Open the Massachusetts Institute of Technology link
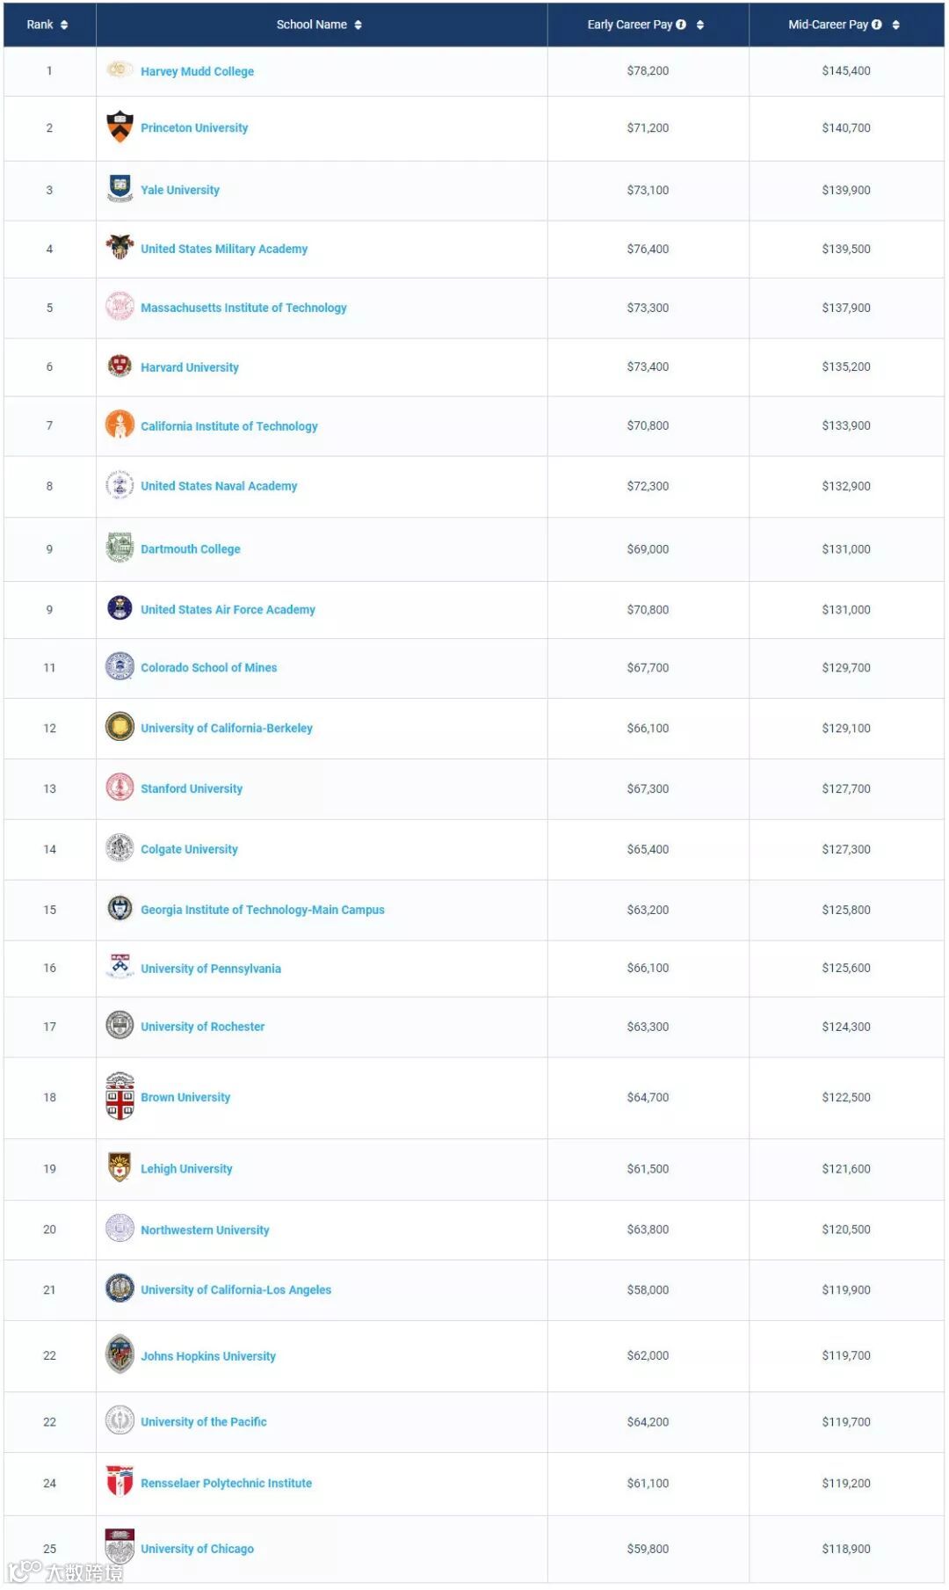This screenshot has height=1590, width=949. click(x=243, y=308)
